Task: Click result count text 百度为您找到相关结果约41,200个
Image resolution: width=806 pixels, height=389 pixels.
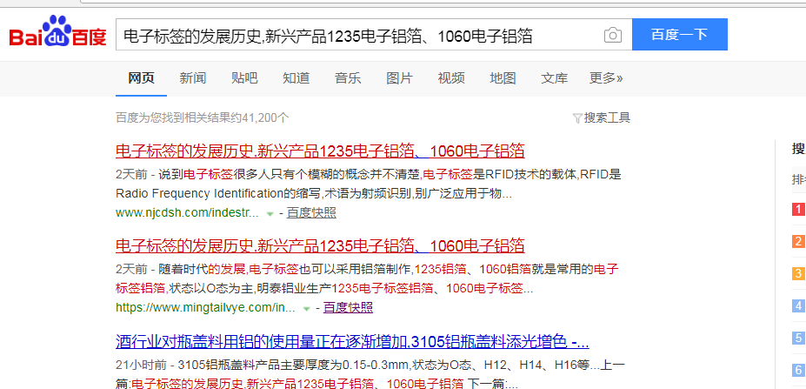Action: [203, 118]
